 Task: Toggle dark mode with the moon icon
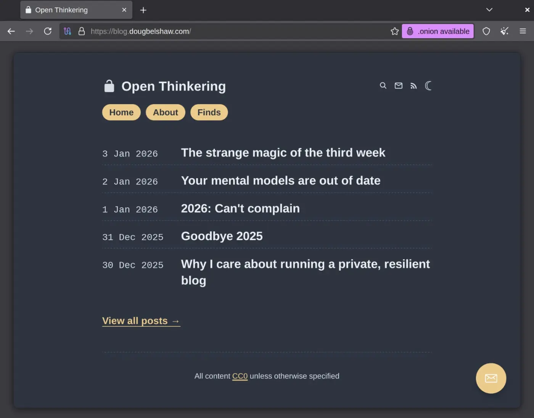[x=428, y=86]
